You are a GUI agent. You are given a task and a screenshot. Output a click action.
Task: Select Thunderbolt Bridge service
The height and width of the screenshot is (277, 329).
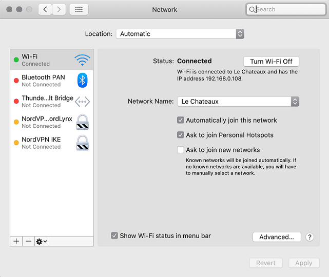coord(52,102)
